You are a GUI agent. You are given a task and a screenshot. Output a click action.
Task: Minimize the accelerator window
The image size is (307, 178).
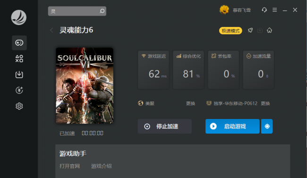tap(285, 10)
